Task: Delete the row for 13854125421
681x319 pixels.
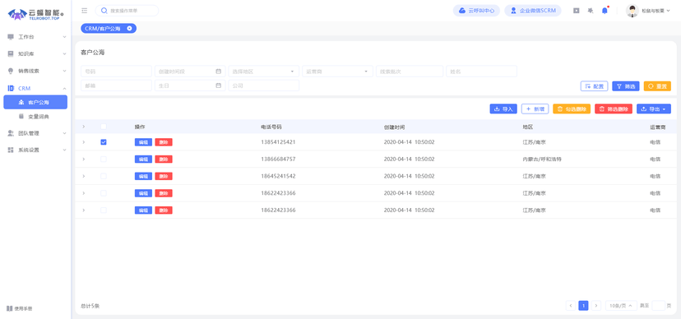Action: pos(164,142)
